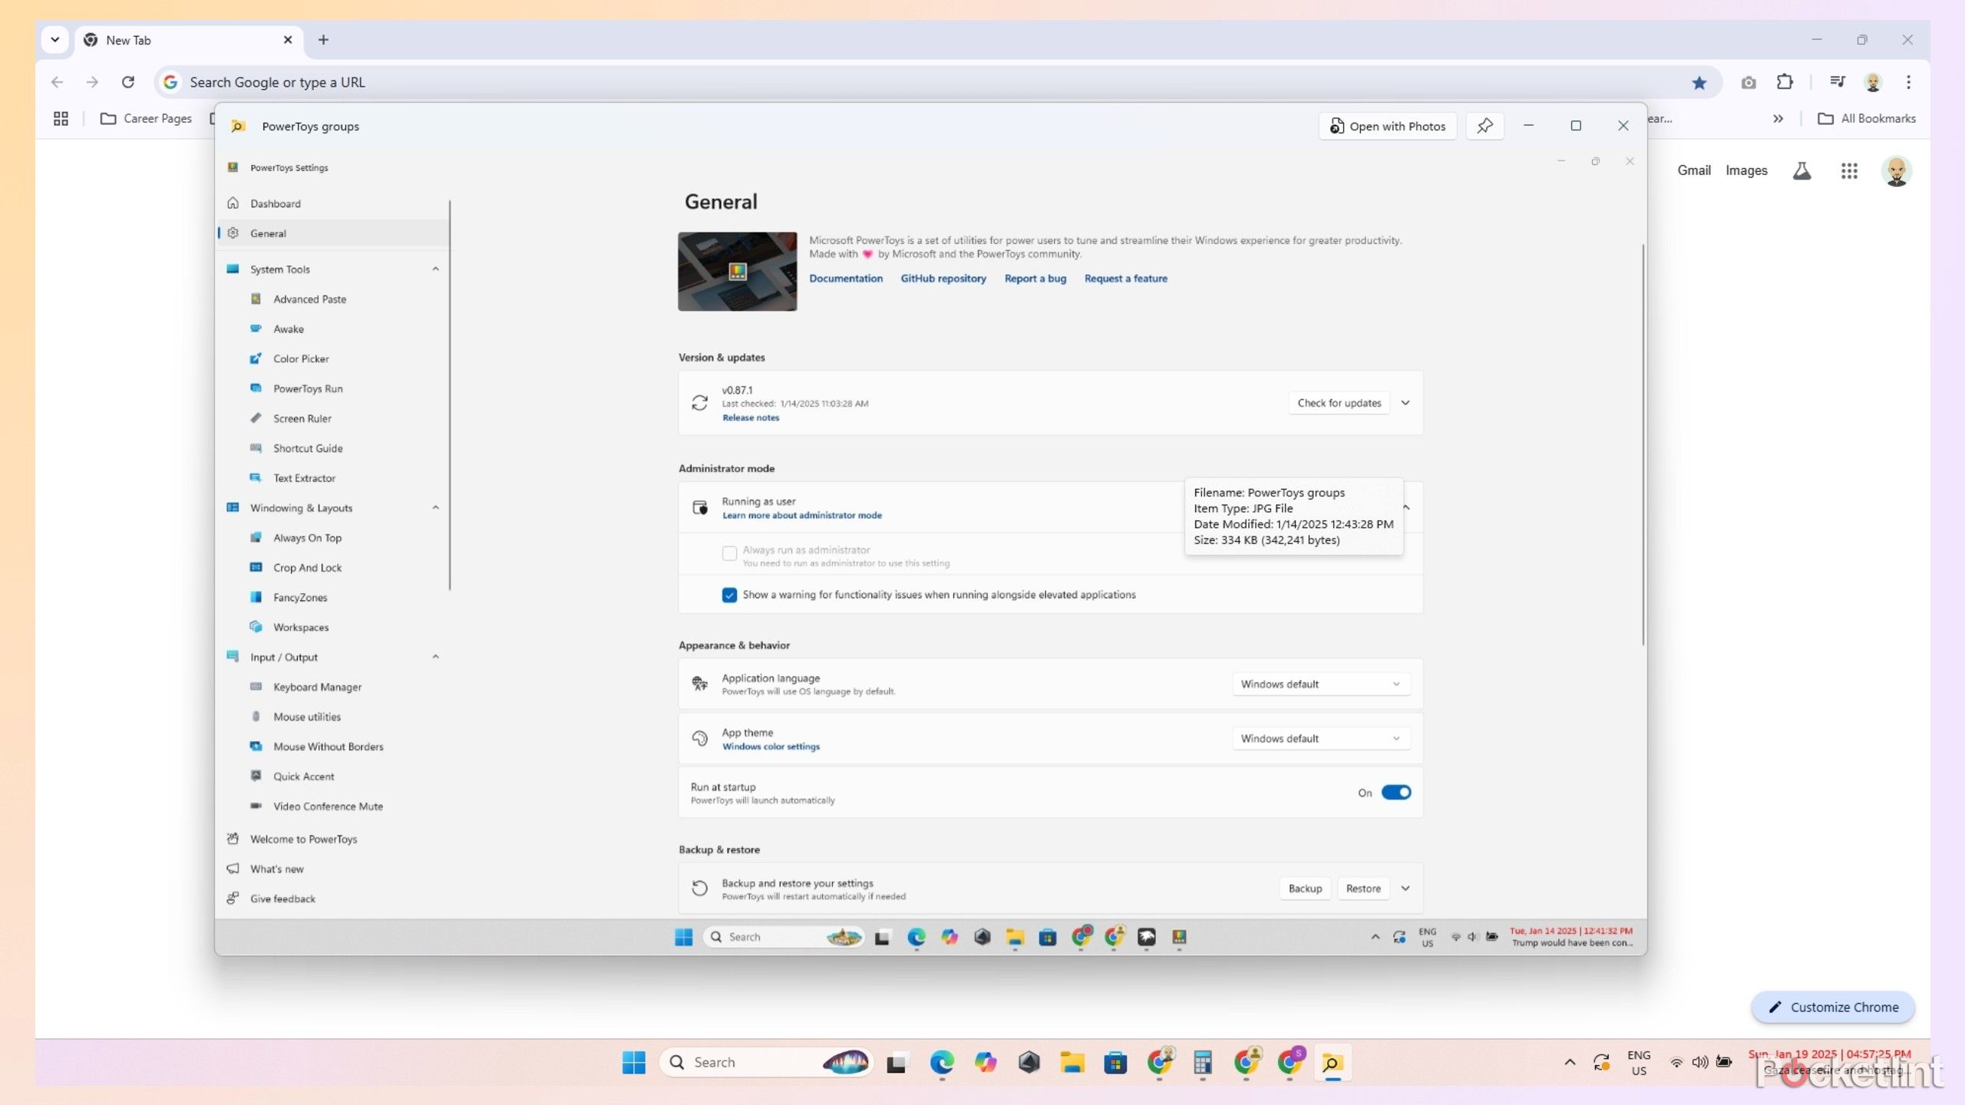Open new tab with plus button

pos(323,40)
